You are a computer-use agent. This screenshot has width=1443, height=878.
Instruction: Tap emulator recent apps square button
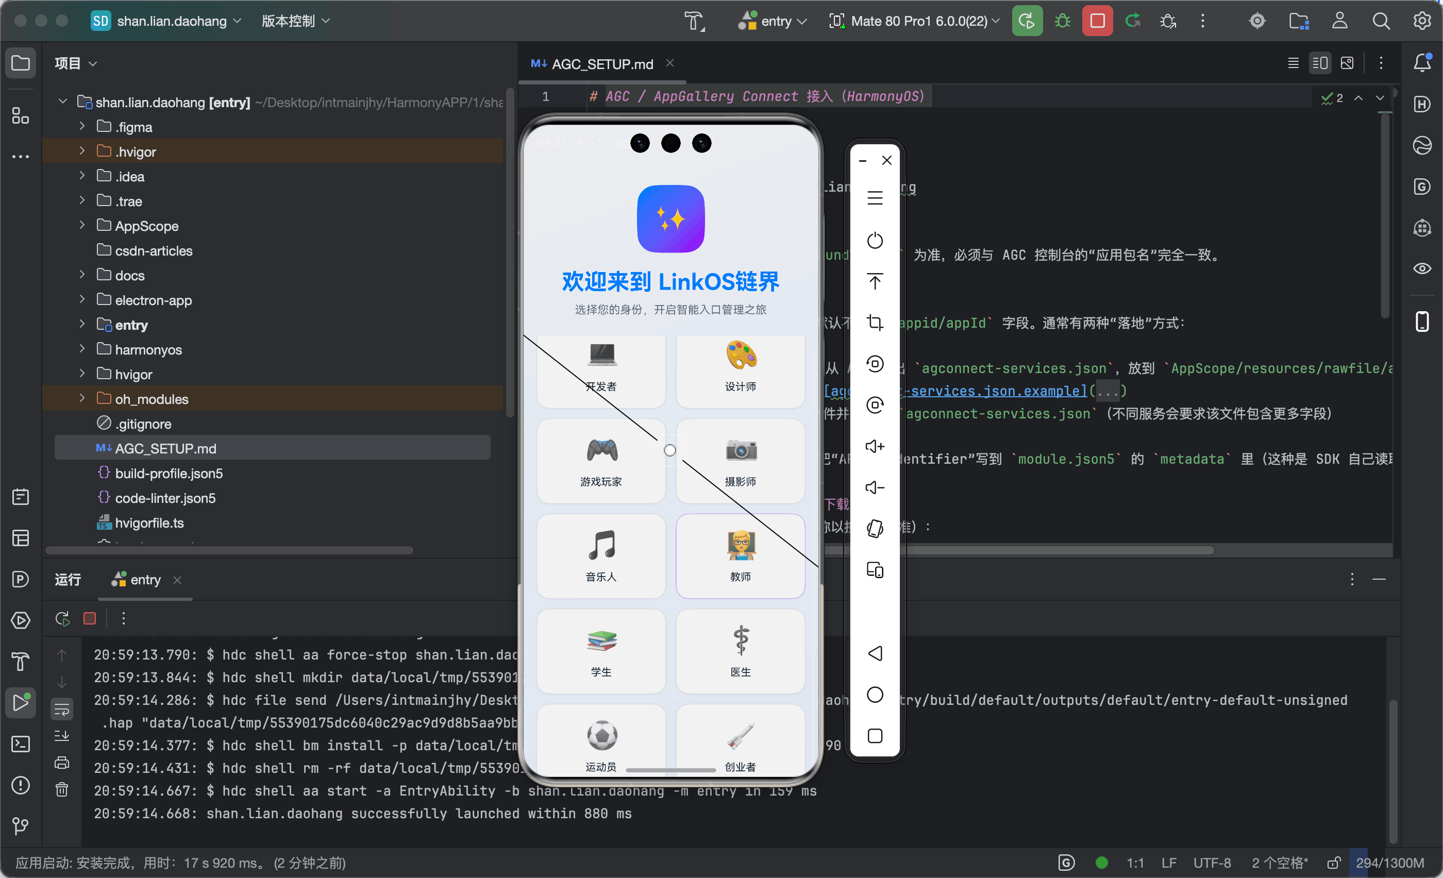click(x=875, y=735)
